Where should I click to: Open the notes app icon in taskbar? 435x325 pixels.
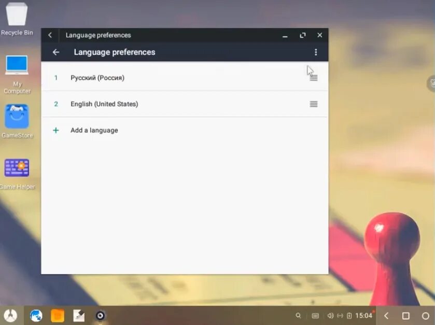(x=79, y=316)
